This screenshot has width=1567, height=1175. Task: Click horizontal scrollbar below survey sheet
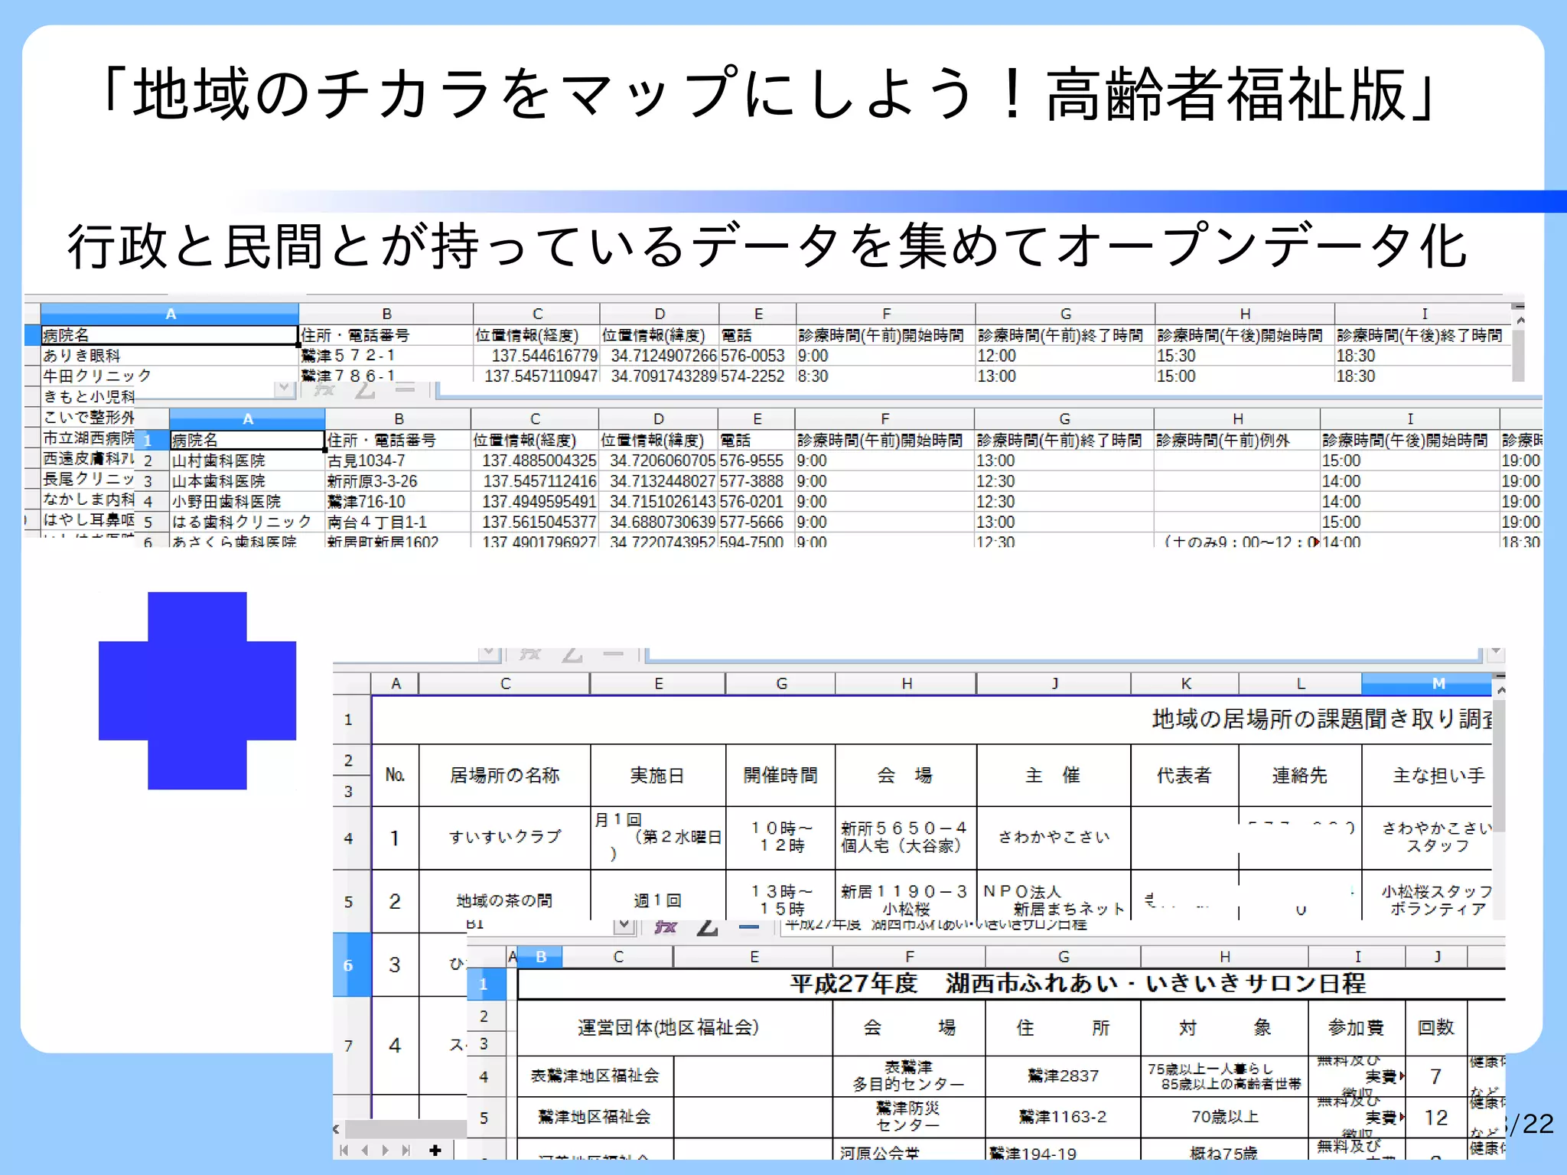coord(406,1129)
